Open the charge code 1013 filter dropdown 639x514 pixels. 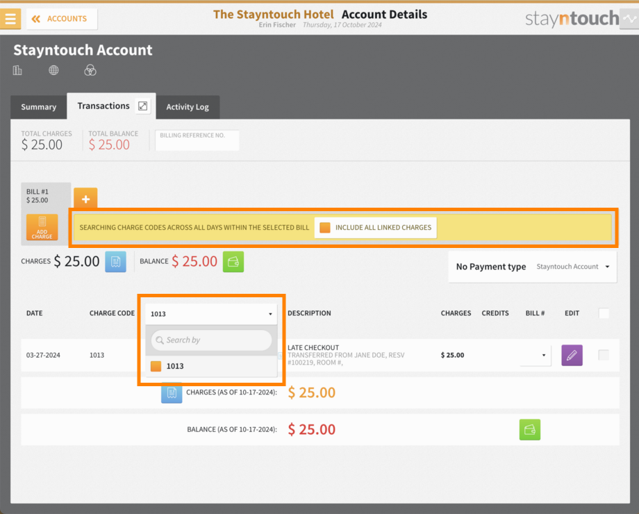click(211, 313)
